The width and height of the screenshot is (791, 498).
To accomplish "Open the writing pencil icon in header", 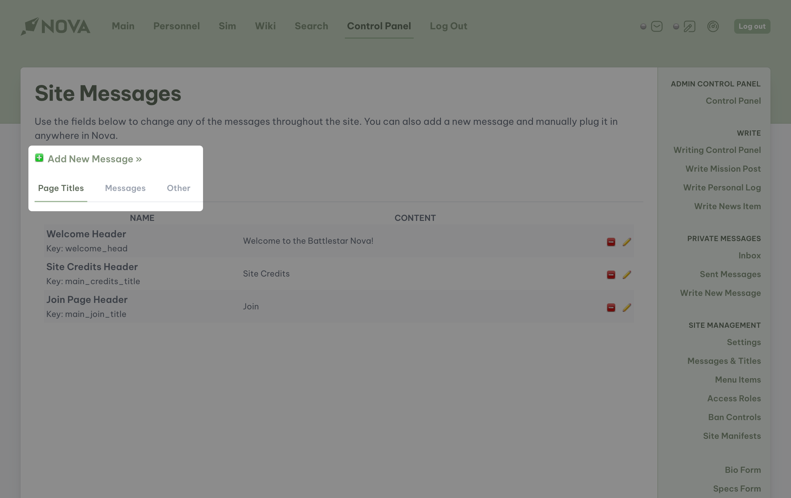I will [689, 26].
